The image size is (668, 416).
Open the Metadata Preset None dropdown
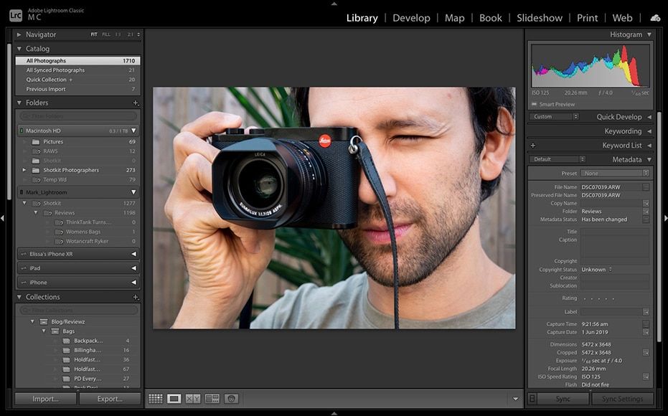(616, 174)
